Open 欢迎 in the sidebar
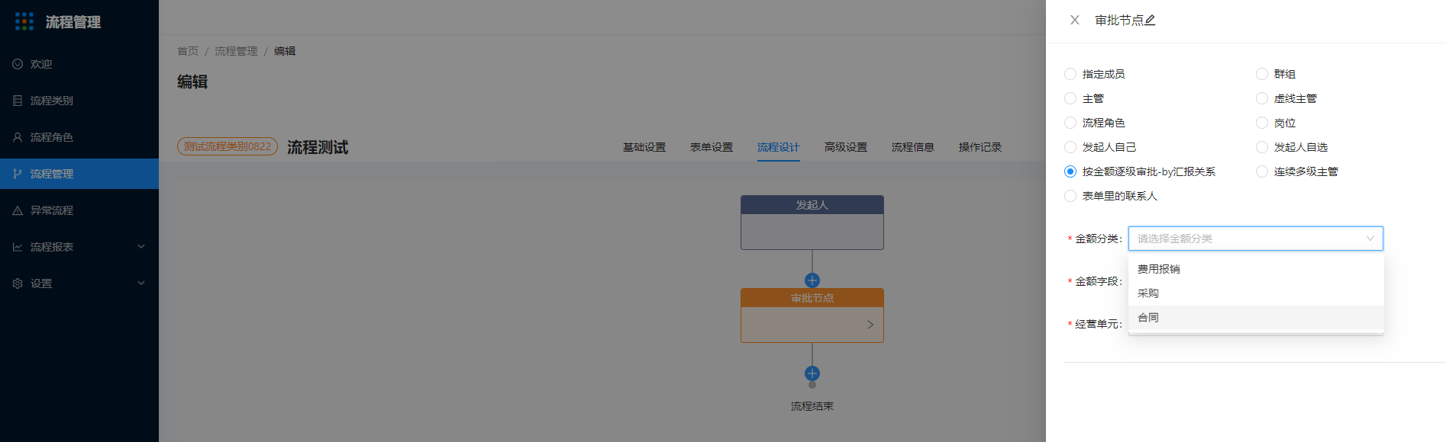 pyautogui.click(x=79, y=64)
